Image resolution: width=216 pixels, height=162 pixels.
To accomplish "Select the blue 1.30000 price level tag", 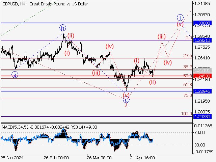I will click(202, 23).
